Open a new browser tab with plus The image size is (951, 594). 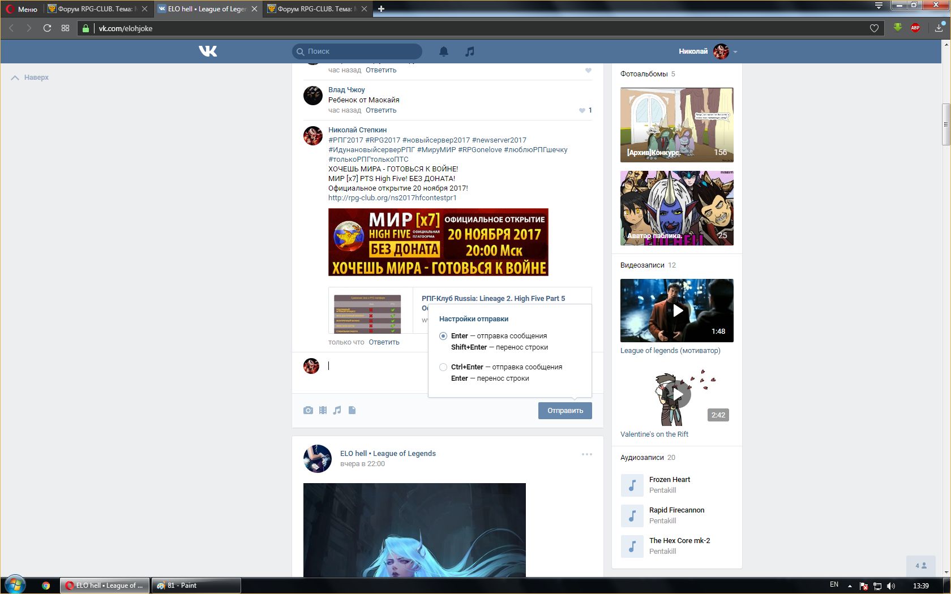click(x=381, y=9)
